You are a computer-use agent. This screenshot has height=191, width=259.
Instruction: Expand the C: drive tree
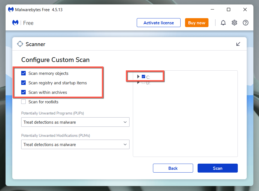pyautogui.click(x=138, y=77)
